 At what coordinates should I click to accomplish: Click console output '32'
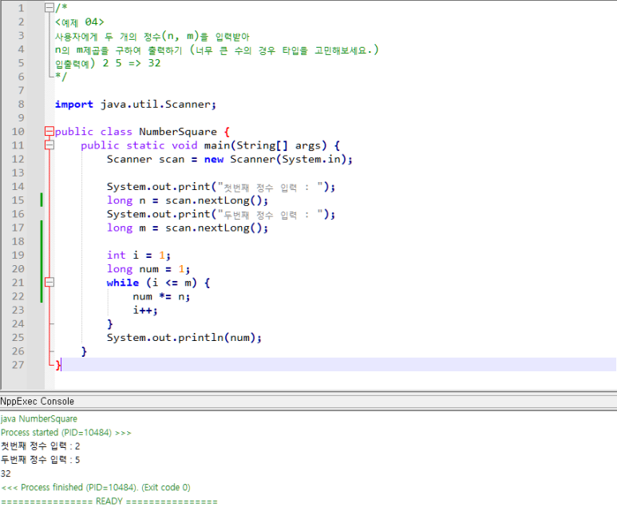coord(6,473)
